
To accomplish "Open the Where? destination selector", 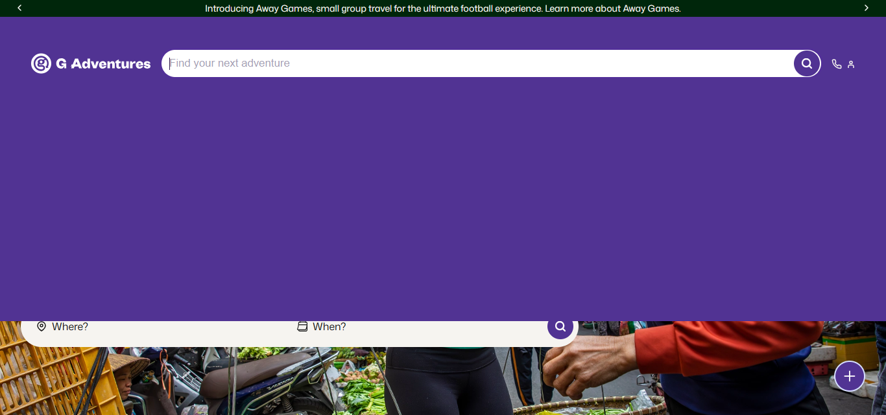I will (x=158, y=327).
